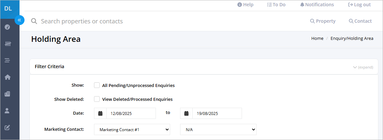Click the start date field 12/08/2025
The image size is (383, 140).
[x=131, y=113]
